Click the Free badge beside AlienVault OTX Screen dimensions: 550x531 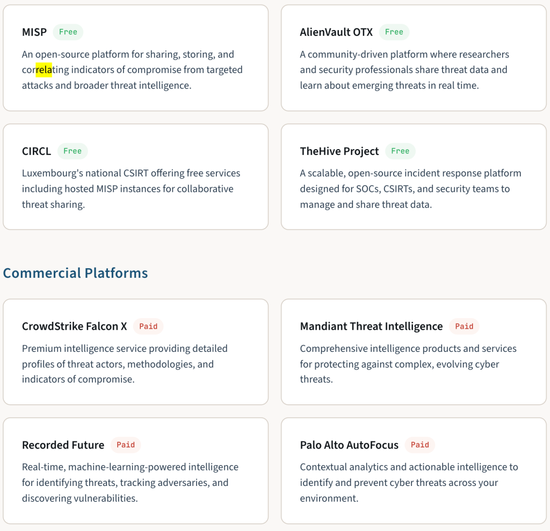click(394, 32)
